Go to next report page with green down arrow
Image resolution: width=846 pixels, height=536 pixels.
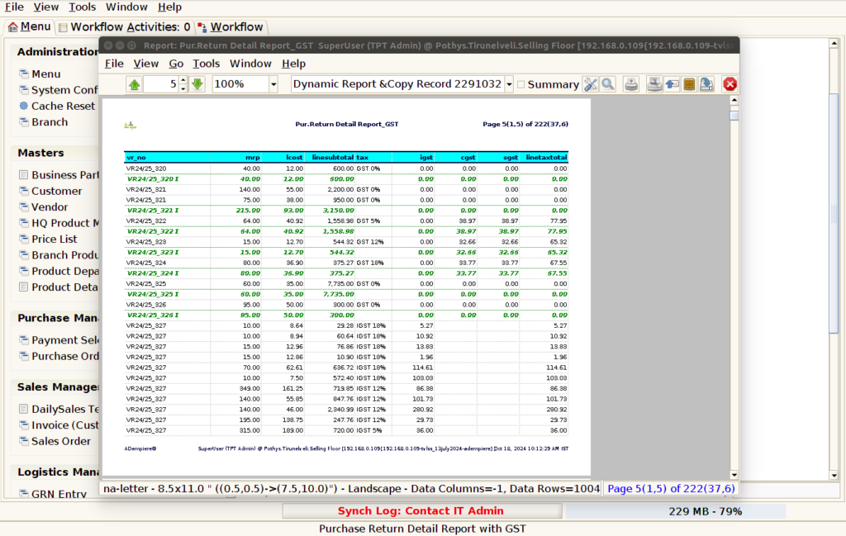coord(197,84)
